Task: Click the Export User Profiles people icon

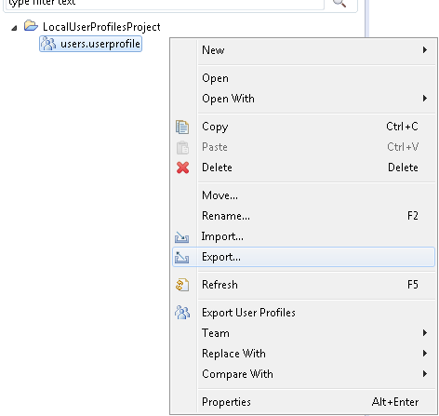Action: click(182, 313)
